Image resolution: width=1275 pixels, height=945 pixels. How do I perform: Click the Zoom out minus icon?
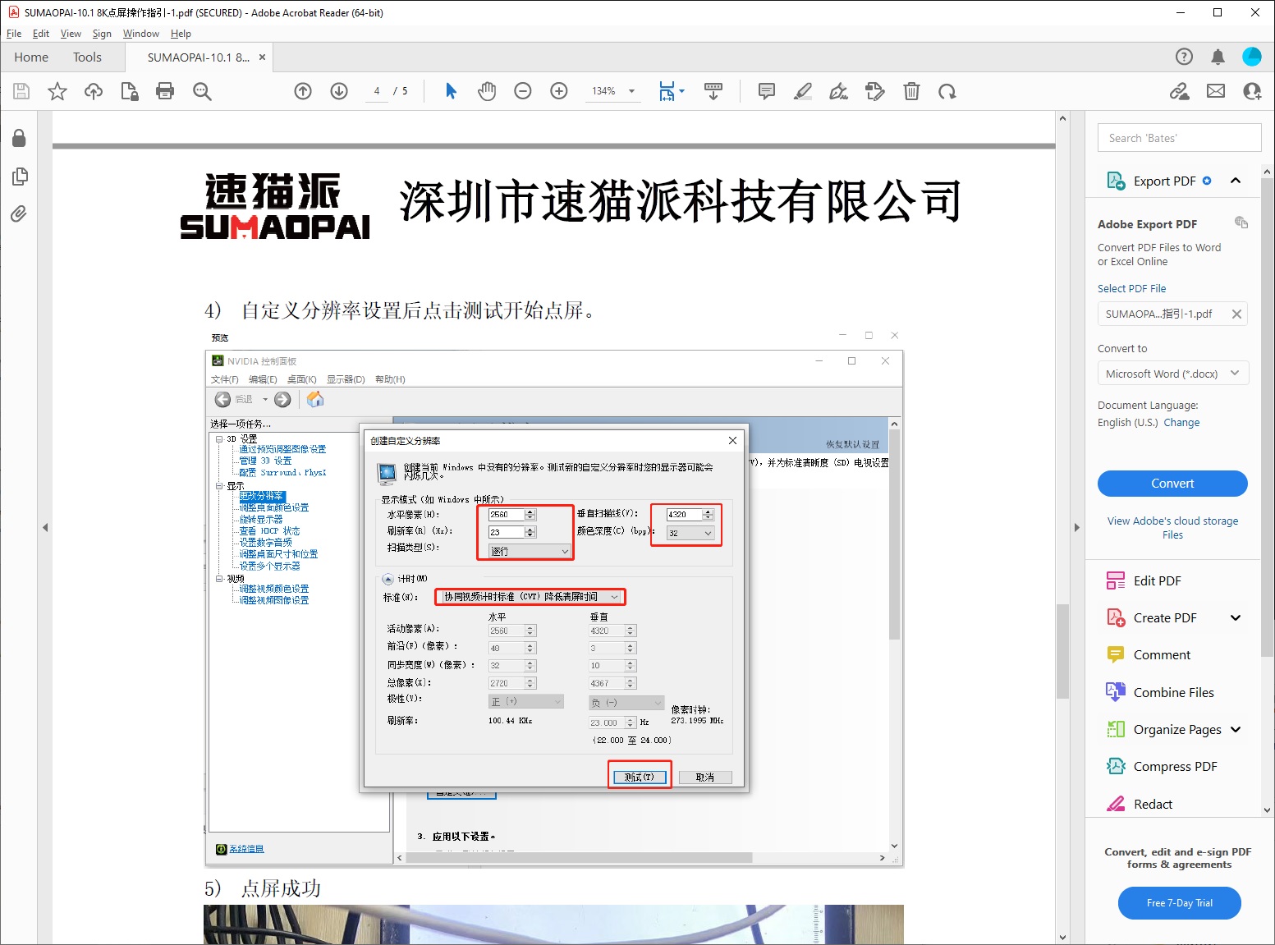click(x=523, y=91)
